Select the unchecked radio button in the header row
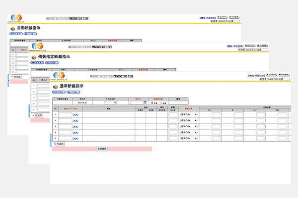Screen dimensions: 298x198 pyautogui.click(x=161, y=102)
